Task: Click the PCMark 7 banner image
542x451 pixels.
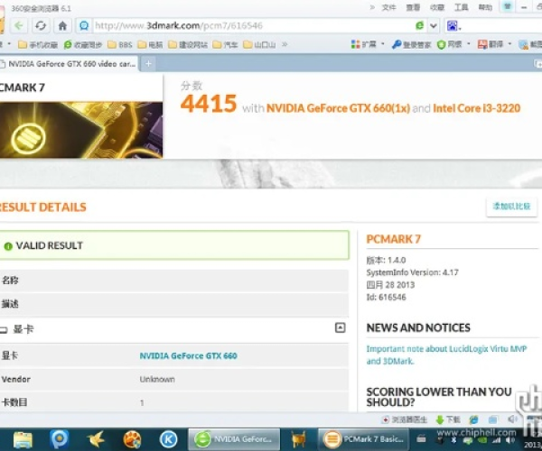Action: pyautogui.click(x=81, y=130)
